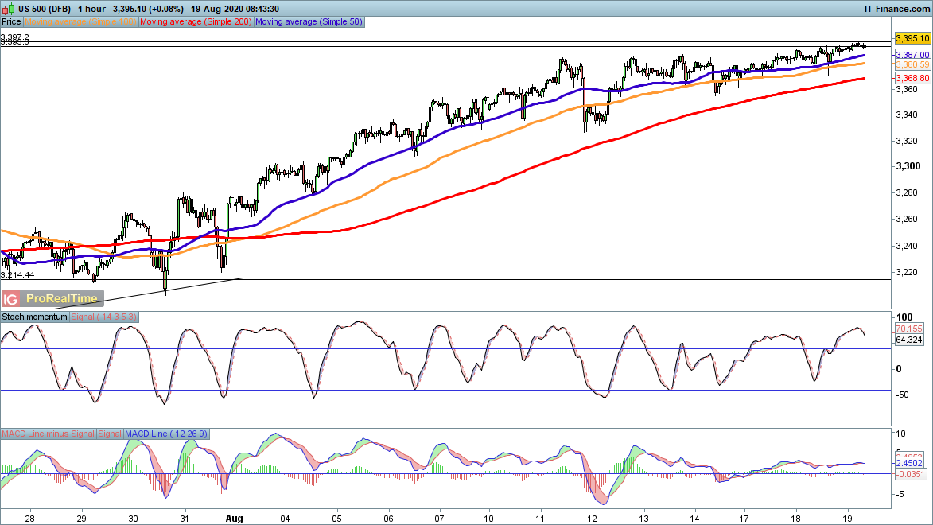Image resolution: width=933 pixels, height=525 pixels.
Task: Click the yellow current price tag 3,395.10
Action: [912, 38]
